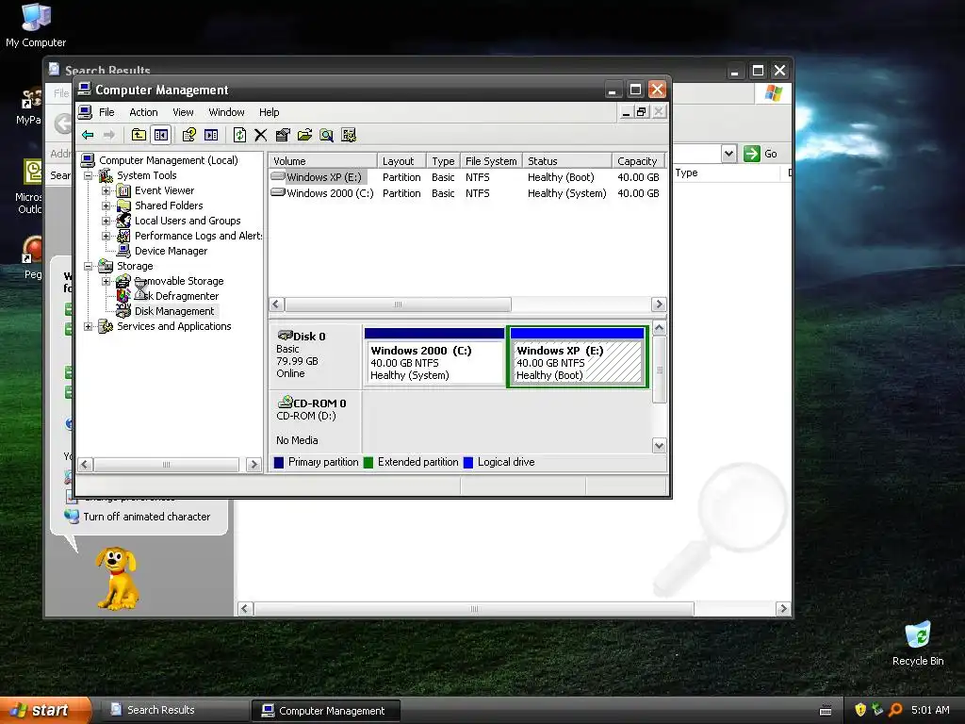965x724 pixels.
Task: Sort by the Capacity column header
Action: tap(638, 160)
